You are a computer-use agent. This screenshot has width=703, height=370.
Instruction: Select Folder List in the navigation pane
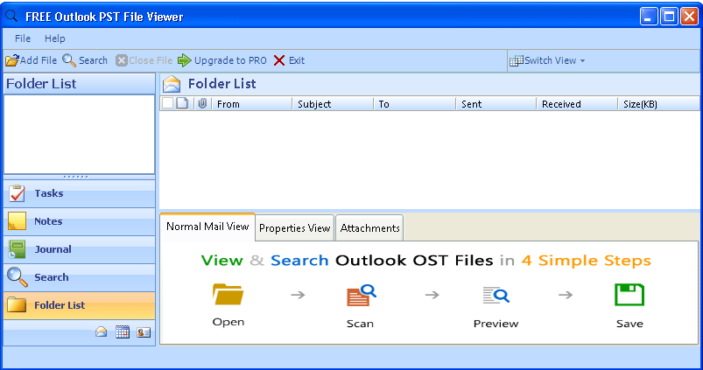point(80,305)
